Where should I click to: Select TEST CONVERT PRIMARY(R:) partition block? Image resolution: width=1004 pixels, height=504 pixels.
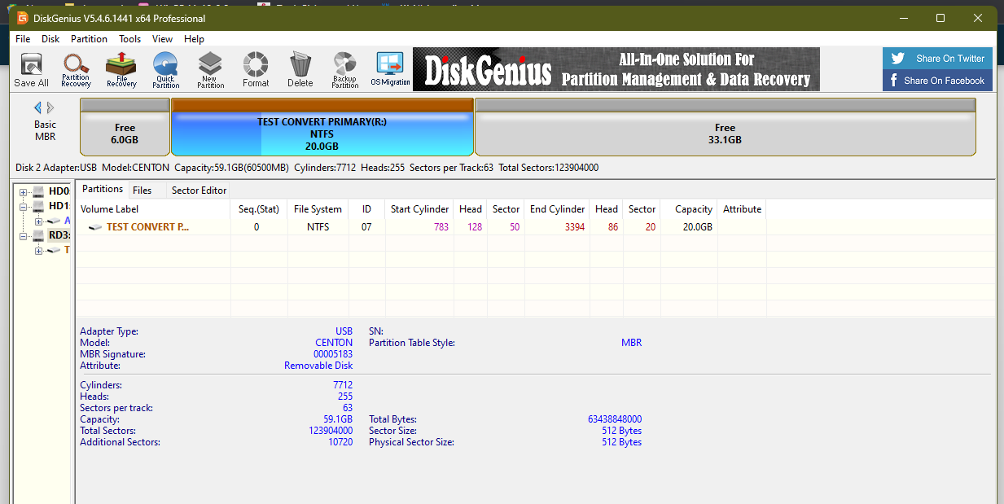(x=322, y=127)
